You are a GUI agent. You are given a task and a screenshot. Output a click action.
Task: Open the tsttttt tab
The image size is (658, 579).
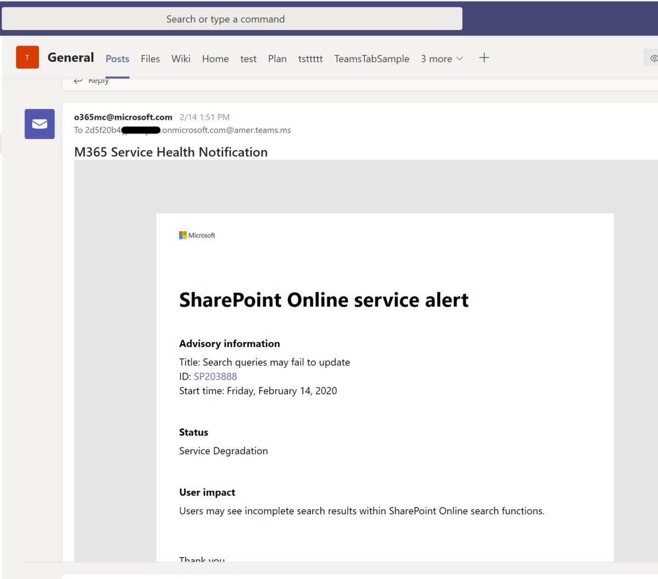point(310,59)
